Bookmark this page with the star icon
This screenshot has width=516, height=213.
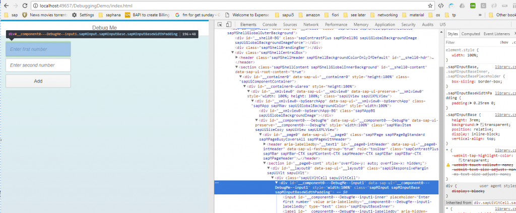430,6
